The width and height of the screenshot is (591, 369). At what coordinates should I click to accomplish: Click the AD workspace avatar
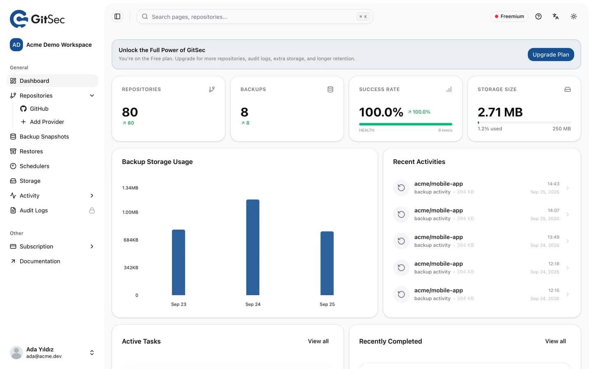point(16,45)
